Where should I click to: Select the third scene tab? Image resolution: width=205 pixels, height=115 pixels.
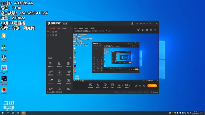point(64,28)
